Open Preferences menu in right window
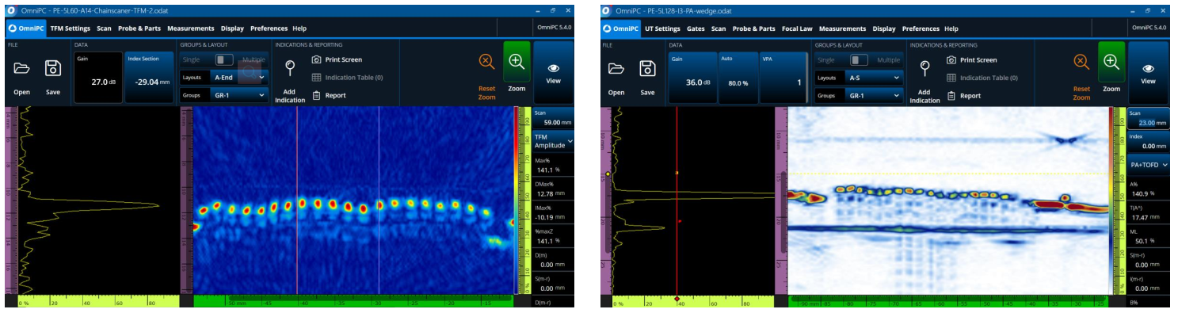Viewport: 1178px width, 313px height. [921, 29]
